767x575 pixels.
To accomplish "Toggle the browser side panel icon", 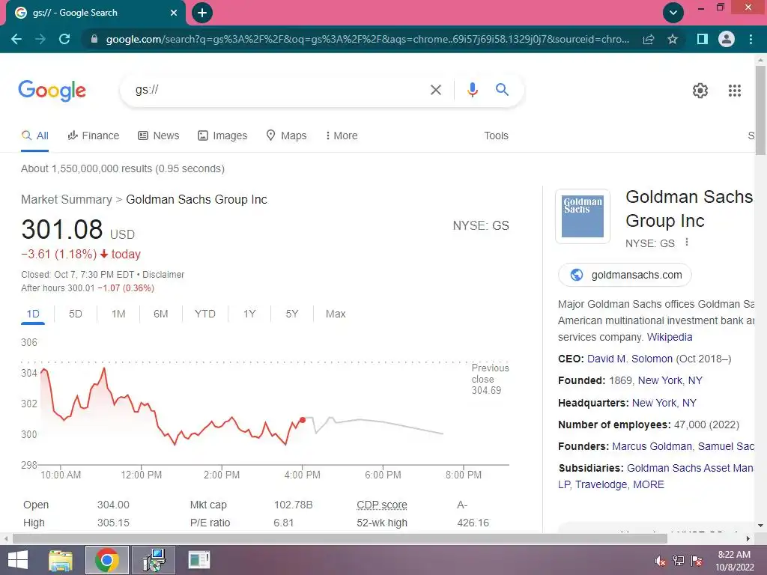I will pyautogui.click(x=703, y=39).
